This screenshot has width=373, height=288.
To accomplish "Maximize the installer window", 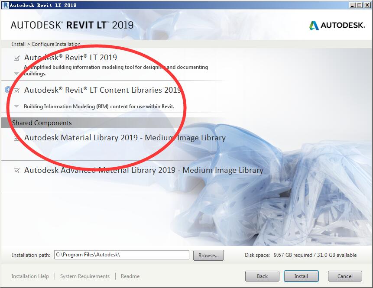I will coord(360,5).
